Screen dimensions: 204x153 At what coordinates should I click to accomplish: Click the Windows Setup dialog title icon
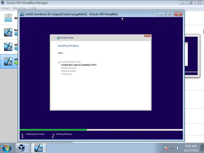coord(58,38)
